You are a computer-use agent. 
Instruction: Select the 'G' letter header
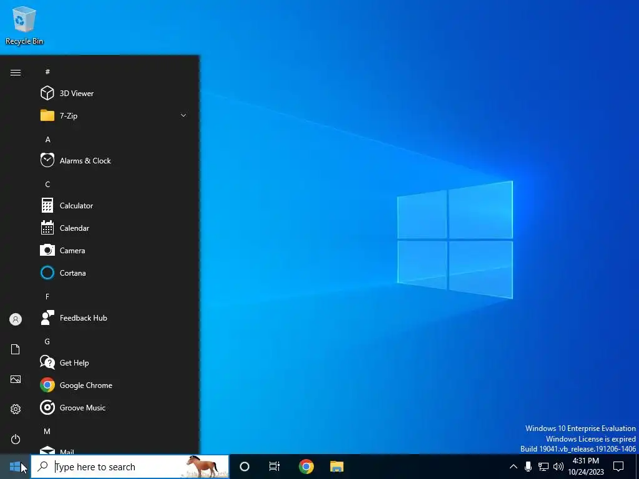click(x=47, y=341)
